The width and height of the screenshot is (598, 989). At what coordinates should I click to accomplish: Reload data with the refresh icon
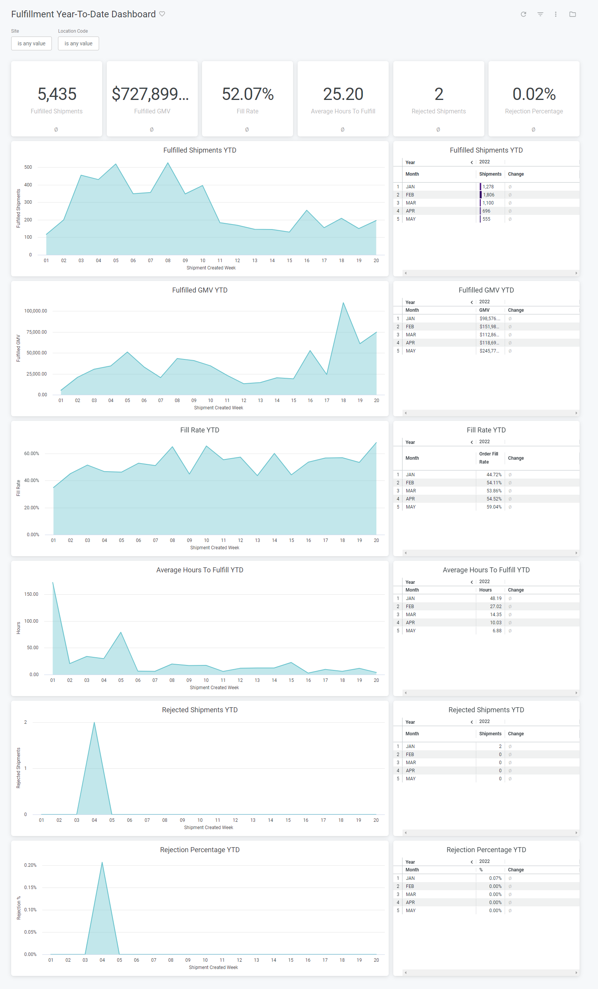tap(523, 14)
